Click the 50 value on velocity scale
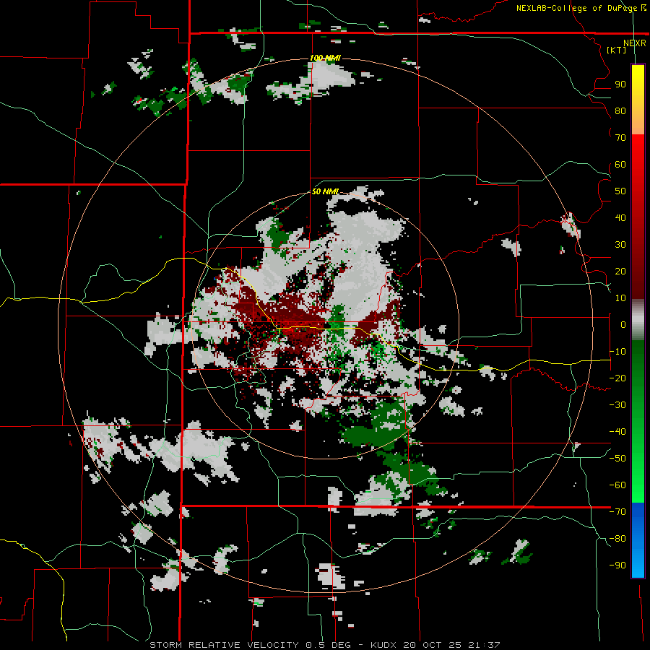This screenshot has width=650, height=650. pos(620,191)
